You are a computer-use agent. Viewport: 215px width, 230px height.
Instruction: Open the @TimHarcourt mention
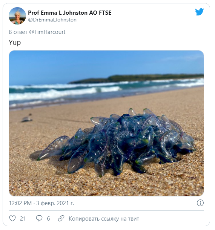(47, 32)
